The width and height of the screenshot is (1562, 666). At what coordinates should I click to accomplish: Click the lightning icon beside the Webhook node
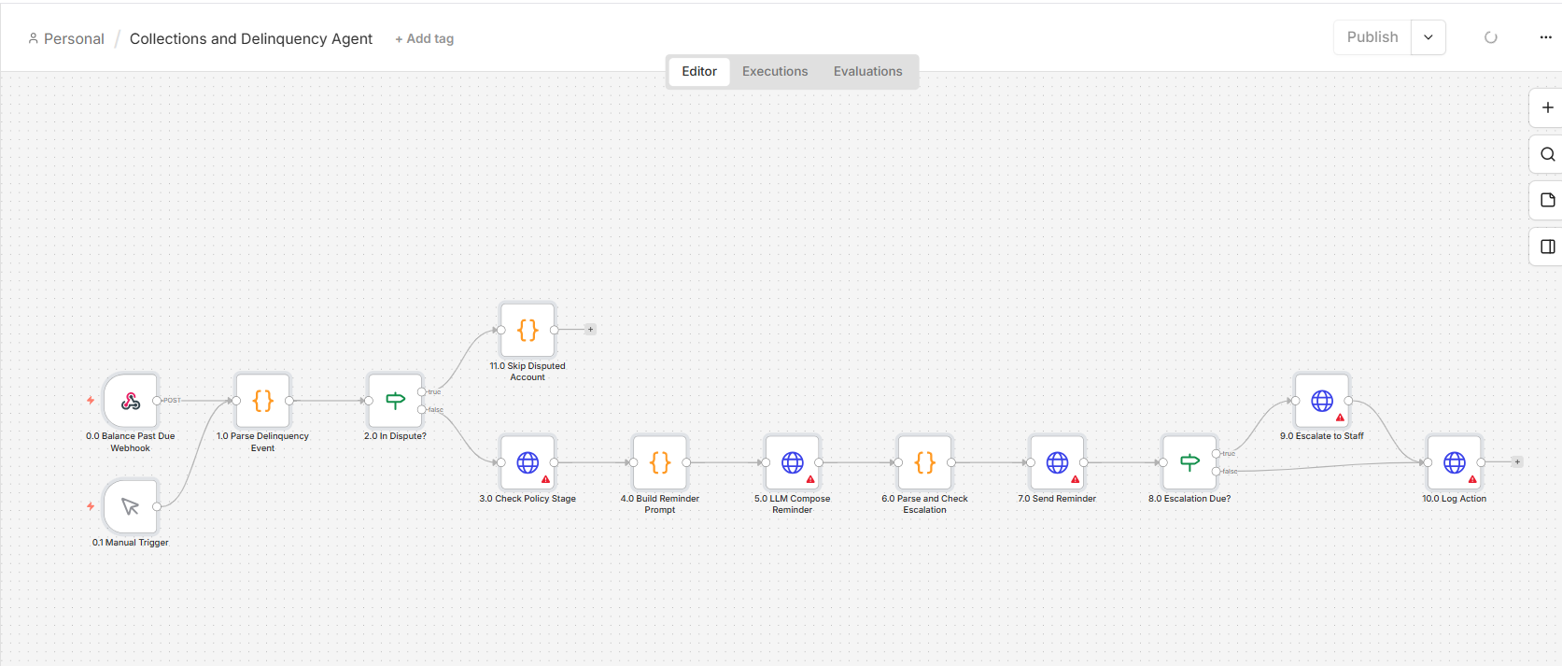[x=91, y=401]
